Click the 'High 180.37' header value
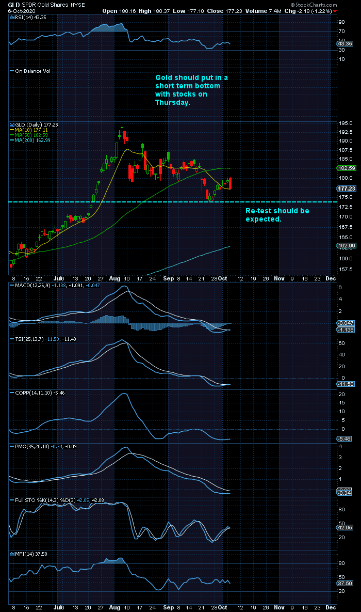The width and height of the screenshot is (361, 612). [x=154, y=11]
